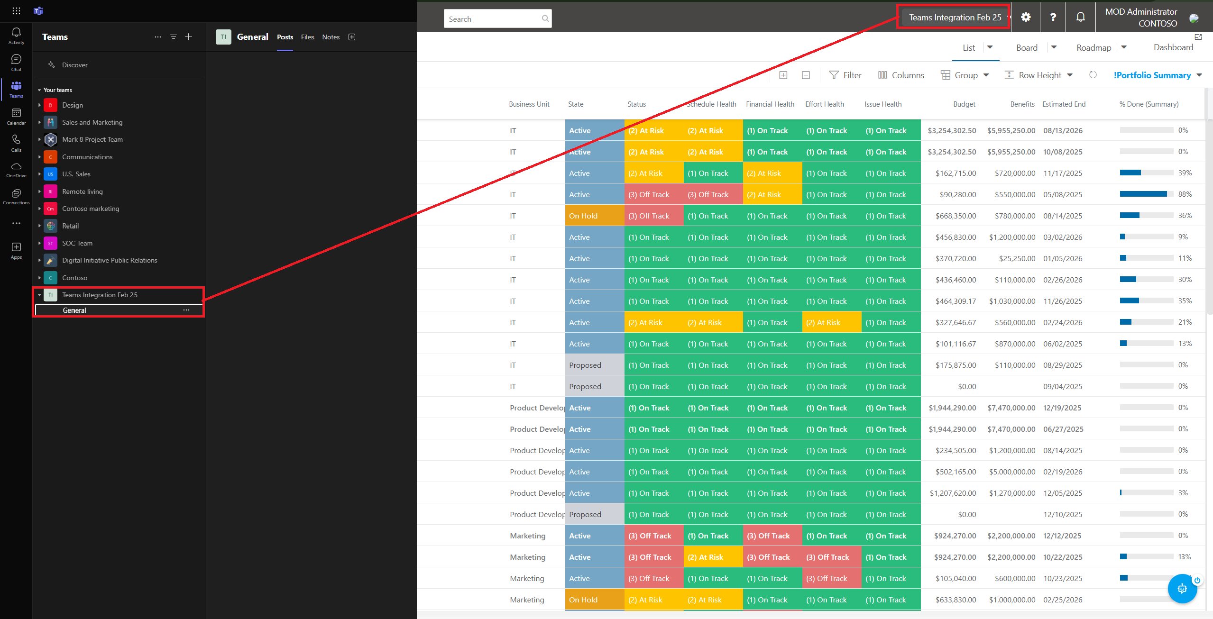Open Teams Integration Feb 25 workspace dropdown
The image size is (1213, 619).
tap(955, 18)
